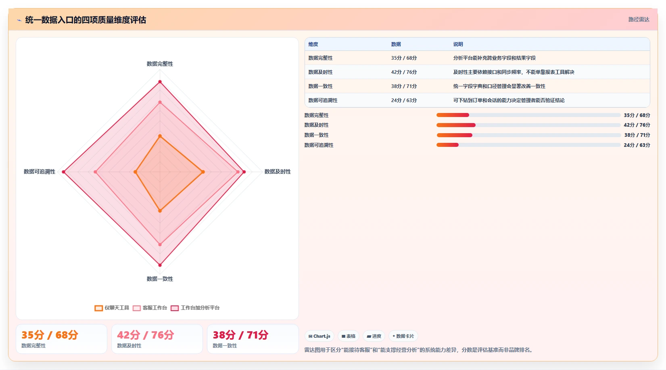Image resolution: width=666 pixels, height=370 pixels.
Task: Click the 表格 chip icon
Action: pyautogui.click(x=343, y=336)
